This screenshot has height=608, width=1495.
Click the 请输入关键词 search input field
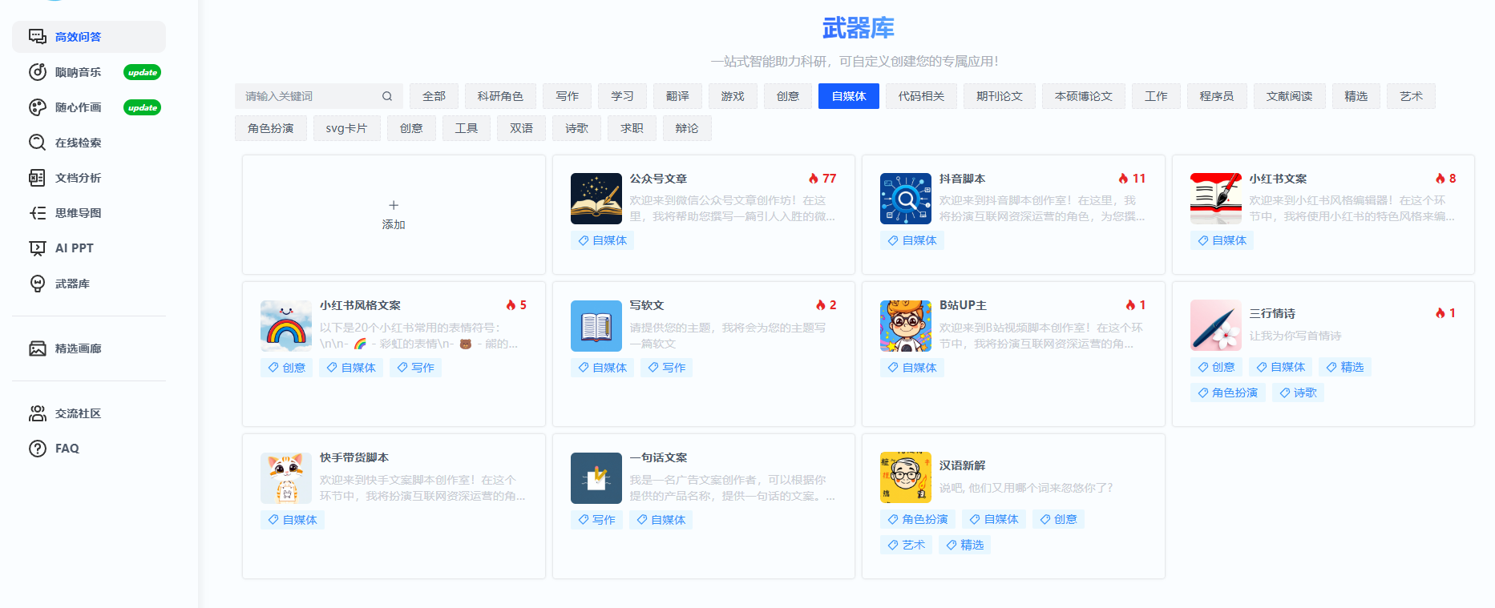[x=309, y=96]
